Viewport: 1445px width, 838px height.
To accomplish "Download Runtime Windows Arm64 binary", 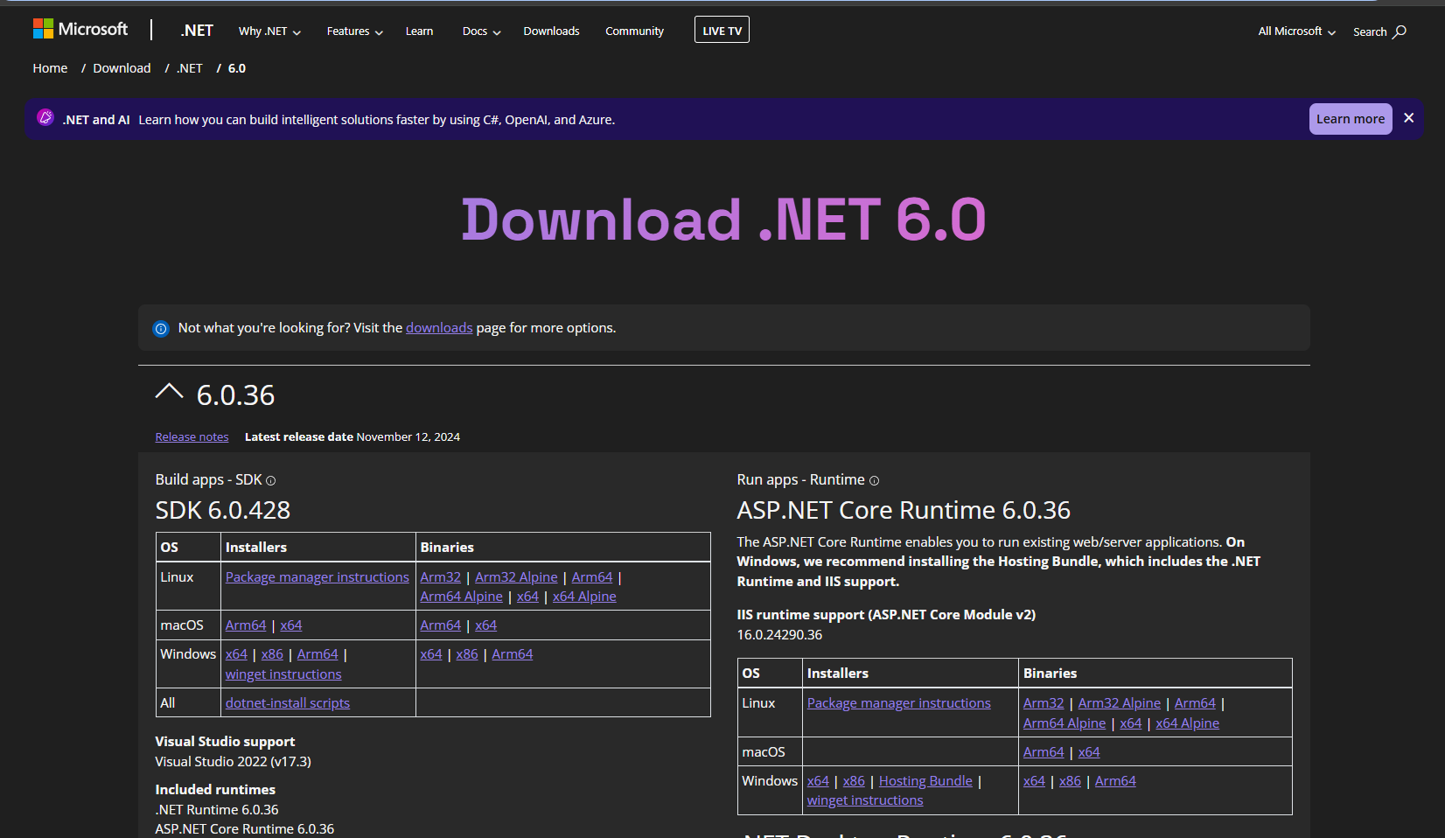I will pos(1115,781).
